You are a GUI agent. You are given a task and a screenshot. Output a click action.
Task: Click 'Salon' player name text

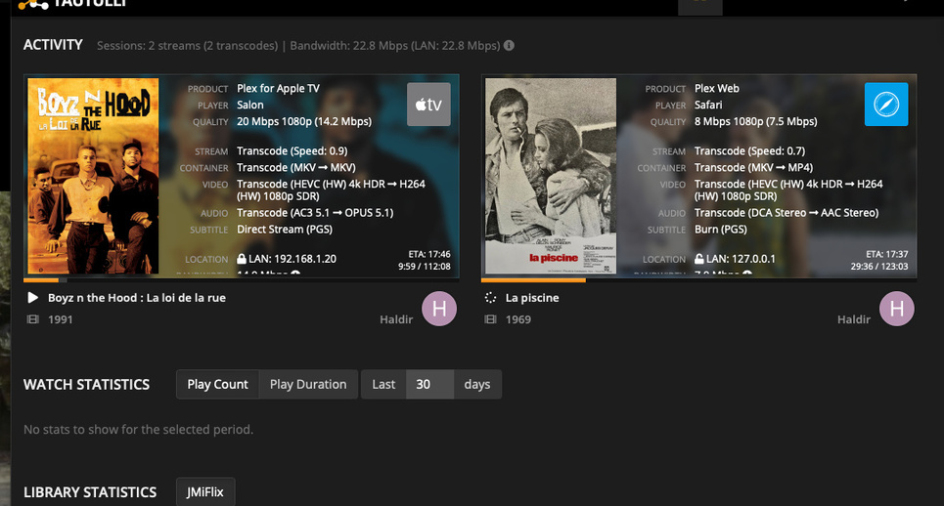point(249,105)
